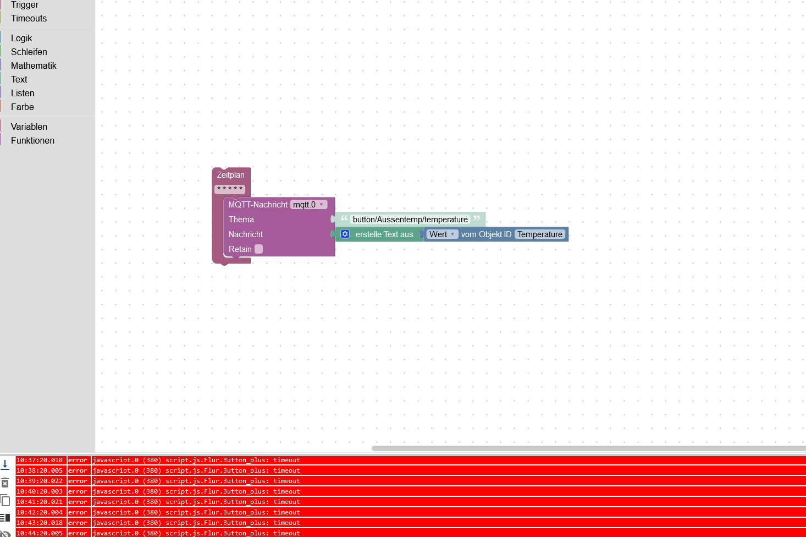Select the 10:37:20.018 log entry timestamp

coord(40,460)
